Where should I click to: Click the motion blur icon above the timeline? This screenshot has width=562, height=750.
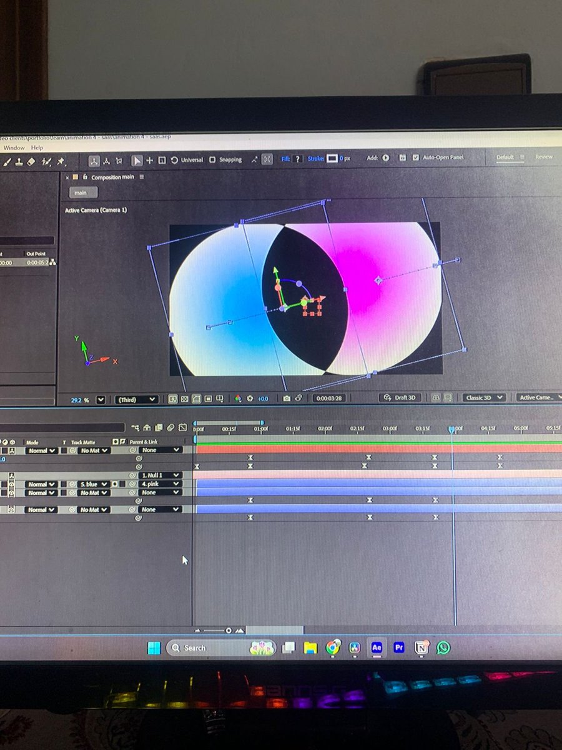170,427
